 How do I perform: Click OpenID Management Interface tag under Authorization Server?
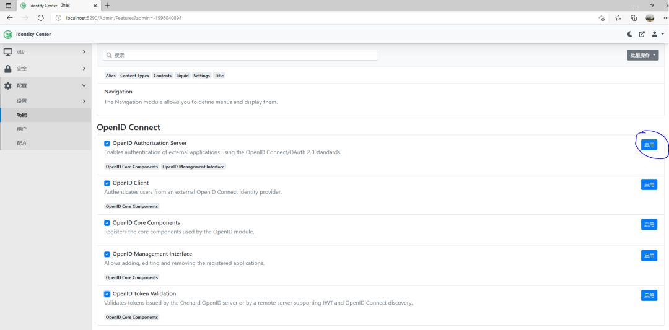tap(193, 167)
